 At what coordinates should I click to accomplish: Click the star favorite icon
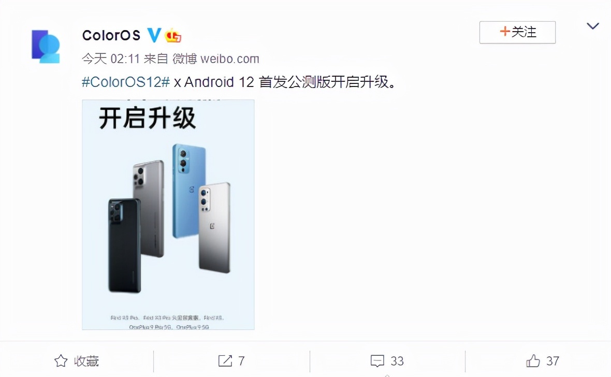pos(61,361)
